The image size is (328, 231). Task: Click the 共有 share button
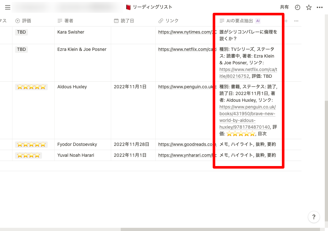[284, 7]
